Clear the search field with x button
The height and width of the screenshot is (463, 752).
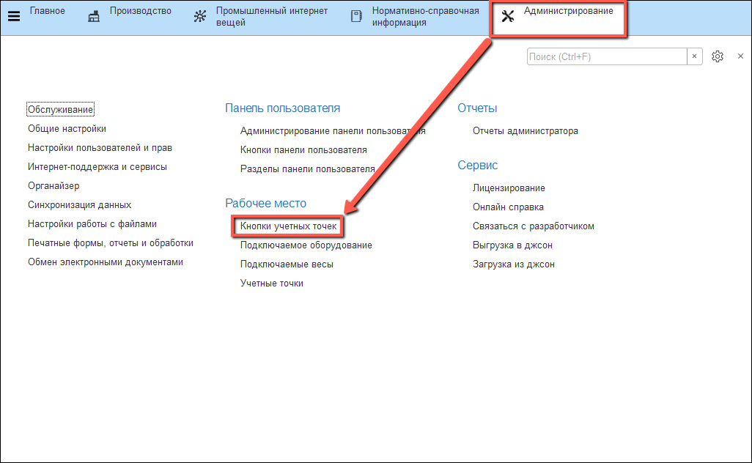(x=694, y=56)
